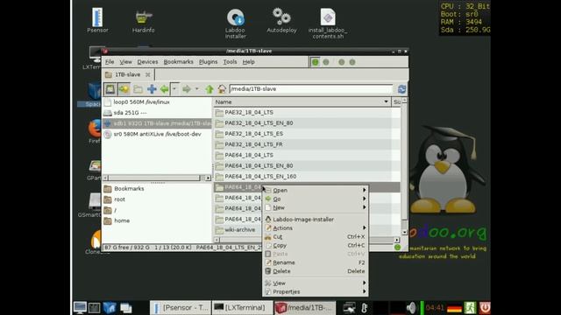
Task: Select folder PAE32_18_04_LTS_EN_80
Action: (x=307, y=122)
